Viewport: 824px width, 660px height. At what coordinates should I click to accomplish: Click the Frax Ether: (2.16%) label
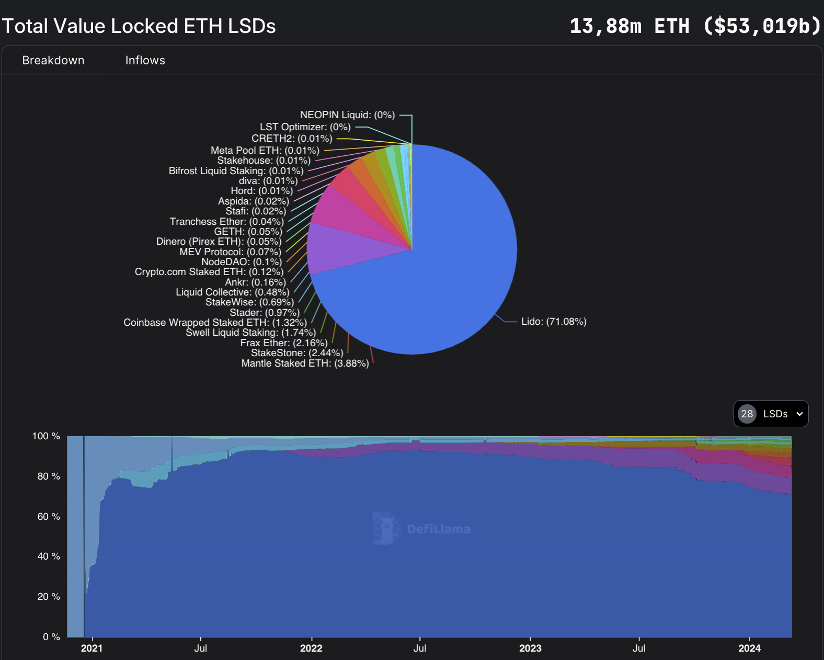284,343
